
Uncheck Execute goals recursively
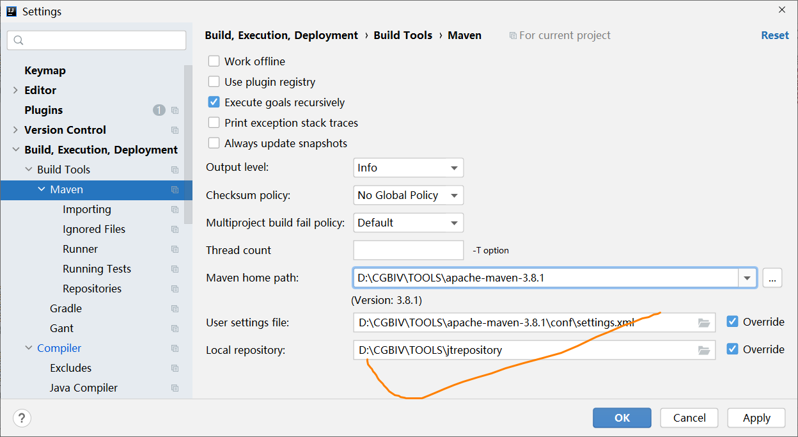click(214, 102)
